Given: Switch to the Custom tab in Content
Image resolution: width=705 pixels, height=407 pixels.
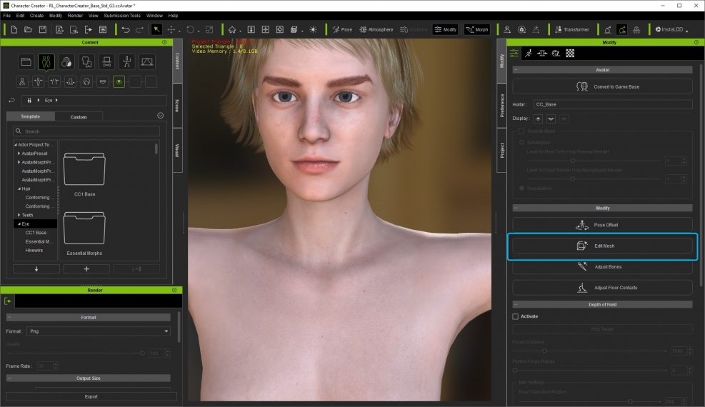Looking at the screenshot, I should click(79, 116).
